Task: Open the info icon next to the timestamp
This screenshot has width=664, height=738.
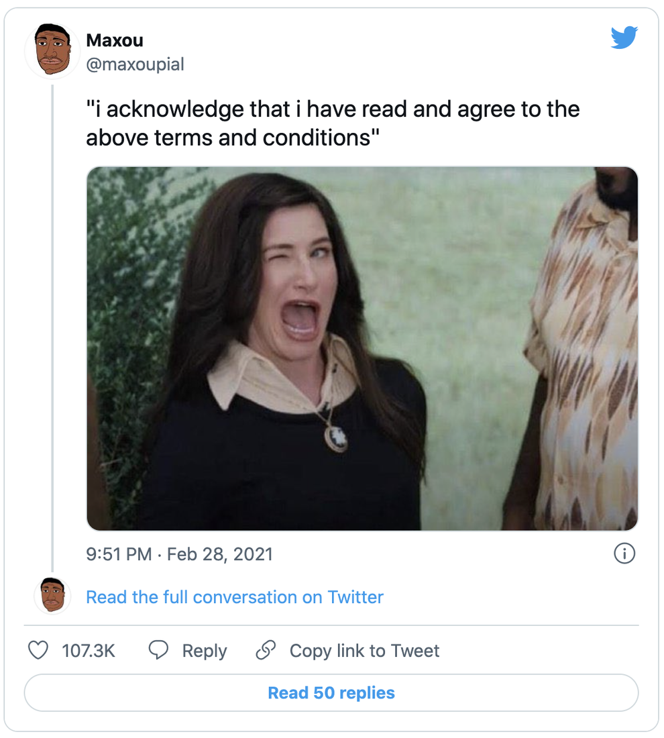Action: coord(624,553)
